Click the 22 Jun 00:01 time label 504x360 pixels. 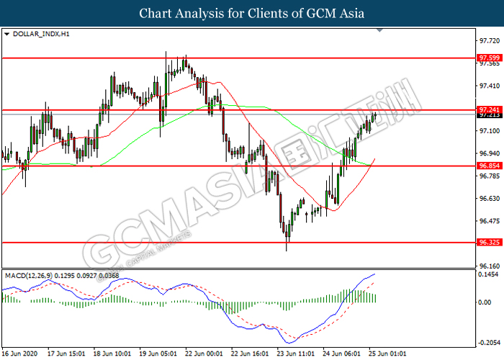click(204, 354)
